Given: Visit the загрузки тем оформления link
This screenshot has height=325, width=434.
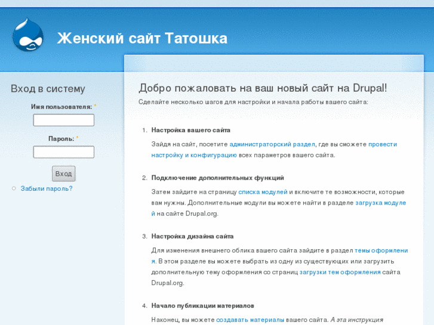Looking at the screenshot, I should [340, 272].
